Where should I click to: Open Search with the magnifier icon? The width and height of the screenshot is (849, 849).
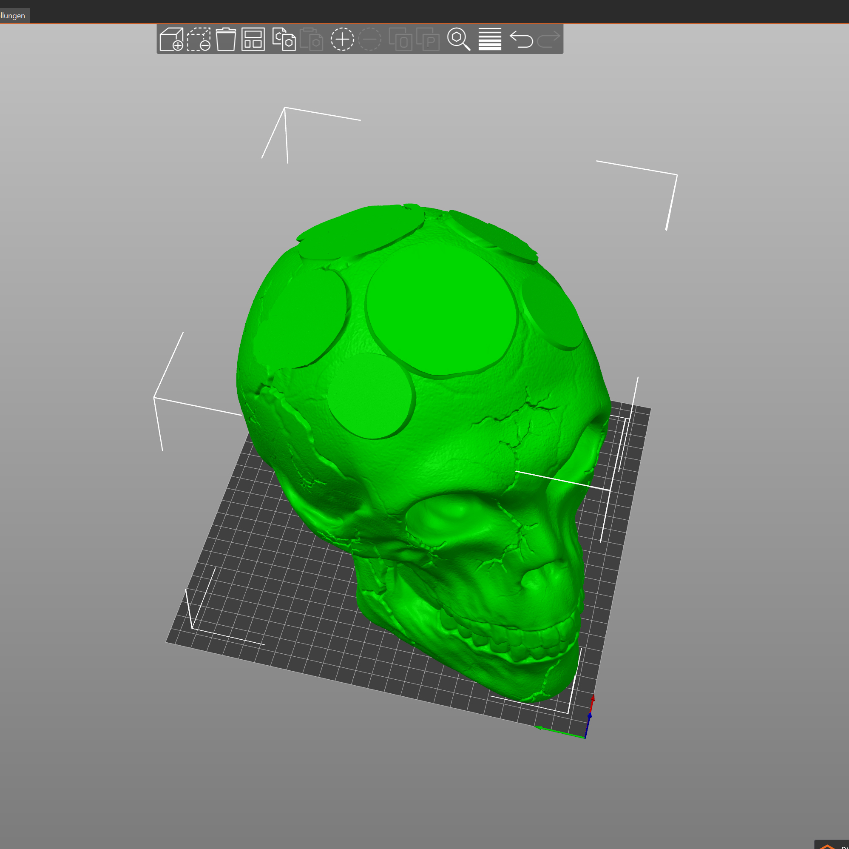[458, 40]
